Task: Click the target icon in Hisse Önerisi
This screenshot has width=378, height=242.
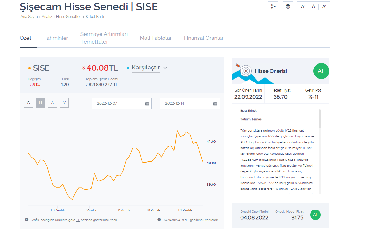Action: (x=246, y=71)
